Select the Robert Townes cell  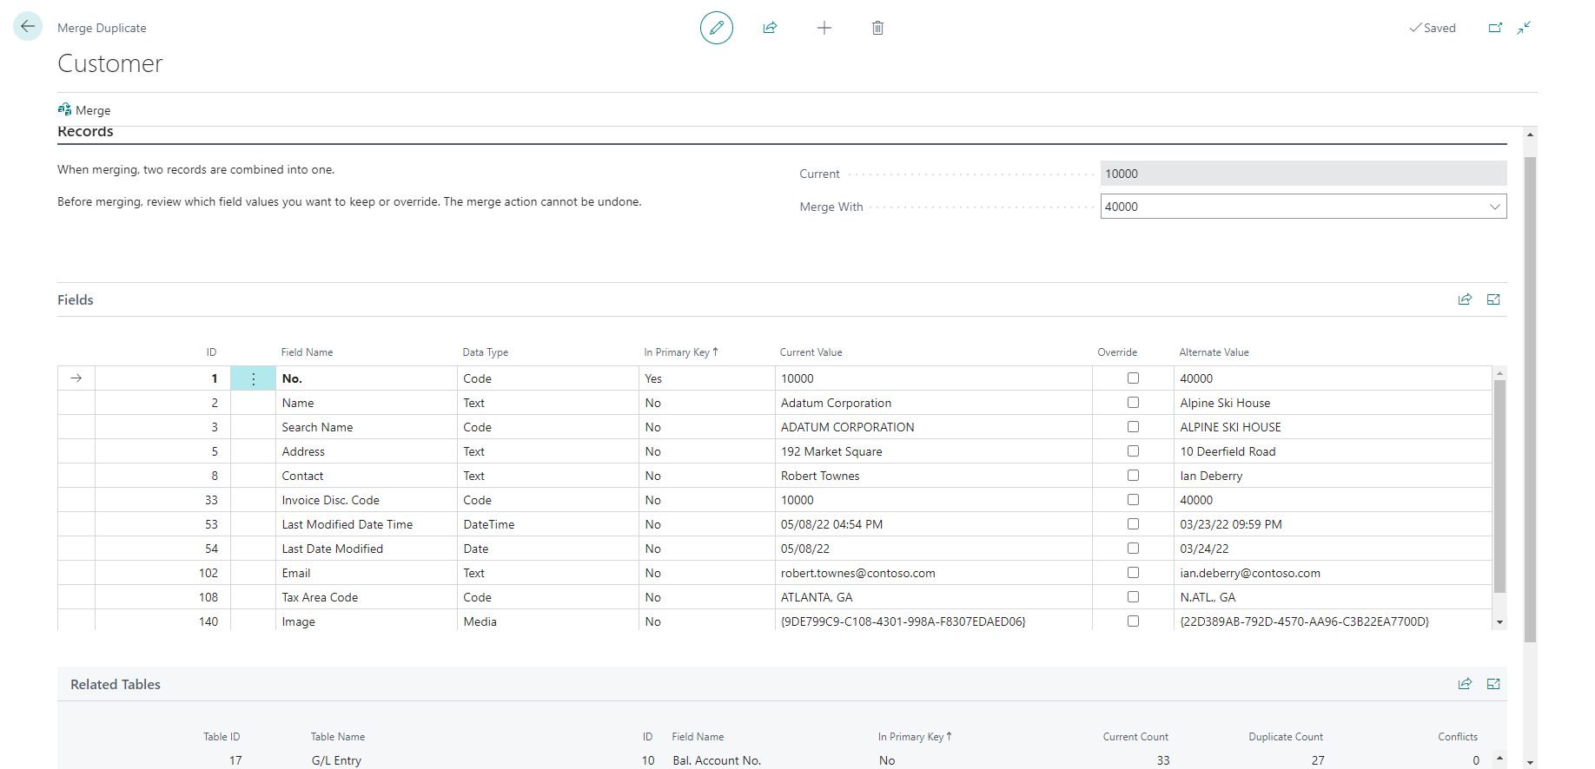pyautogui.click(x=933, y=476)
